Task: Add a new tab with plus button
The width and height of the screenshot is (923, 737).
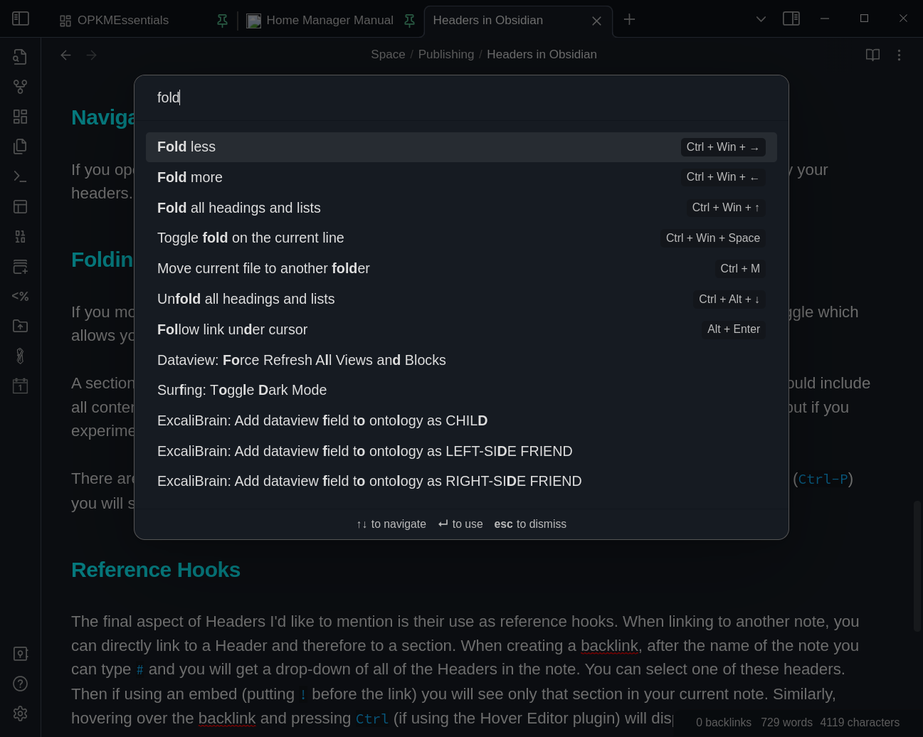Action: click(629, 20)
